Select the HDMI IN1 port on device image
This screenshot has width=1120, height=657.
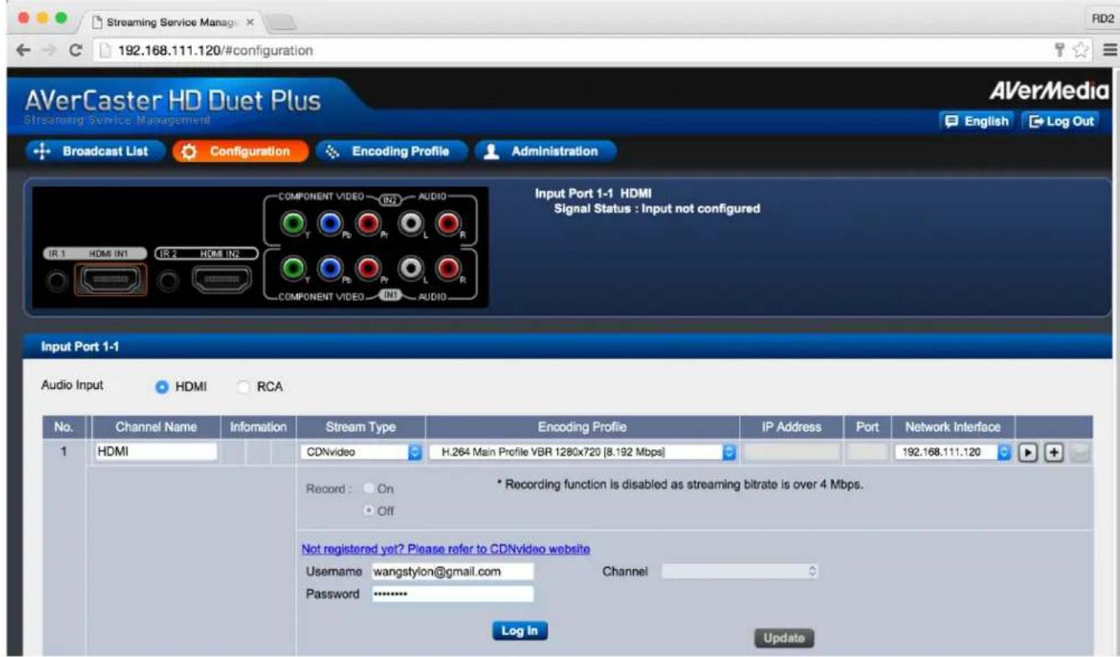(x=111, y=280)
